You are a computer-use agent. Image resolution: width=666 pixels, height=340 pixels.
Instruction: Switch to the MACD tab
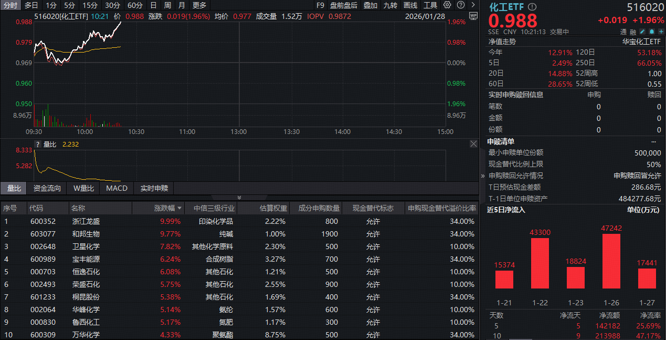(116, 188)
